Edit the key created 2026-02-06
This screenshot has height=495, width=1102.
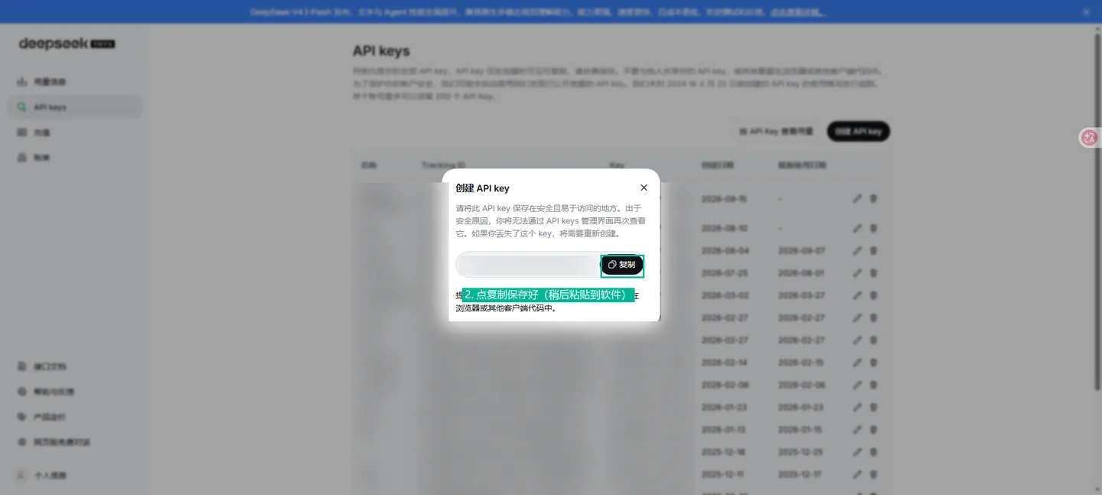click(x=857, y=385)
